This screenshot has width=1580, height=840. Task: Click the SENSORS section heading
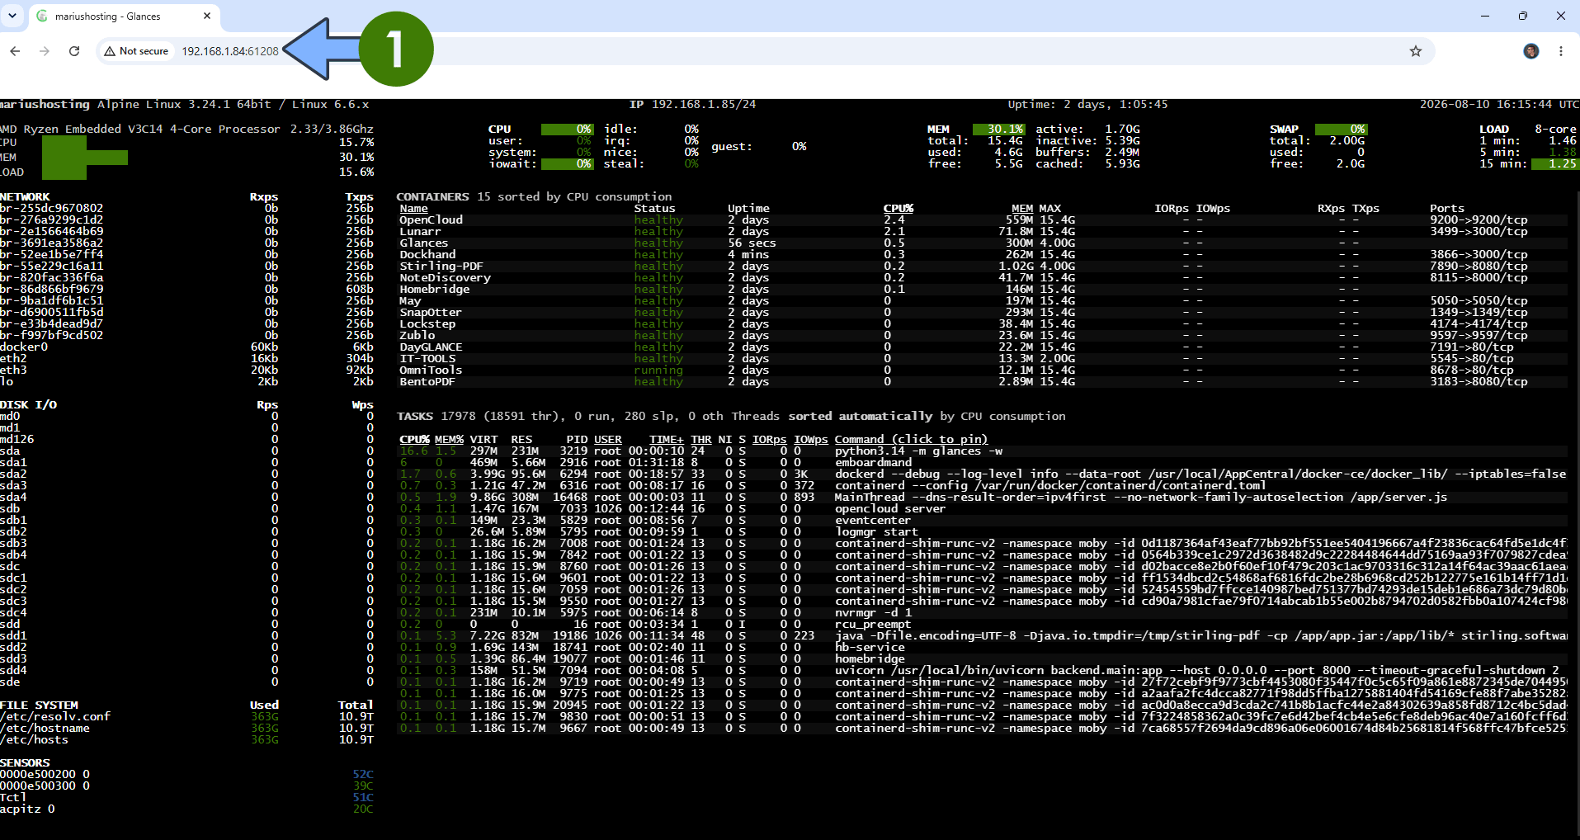click(x=25, y=763)
